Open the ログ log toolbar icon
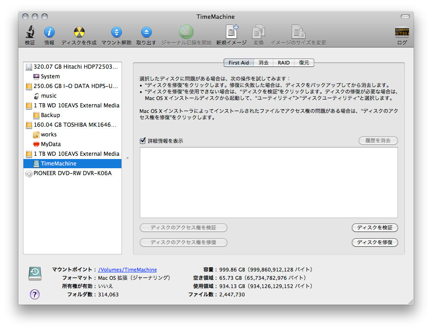 pos(402,32)
